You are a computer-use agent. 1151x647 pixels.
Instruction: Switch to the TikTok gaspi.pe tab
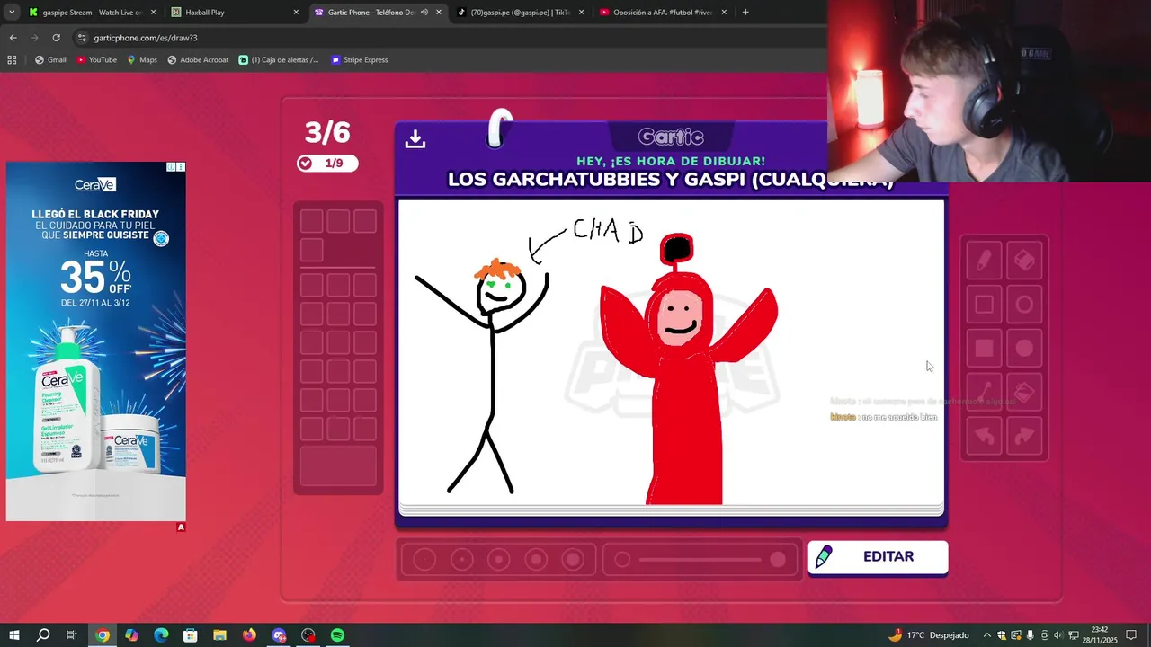[519, 13]
